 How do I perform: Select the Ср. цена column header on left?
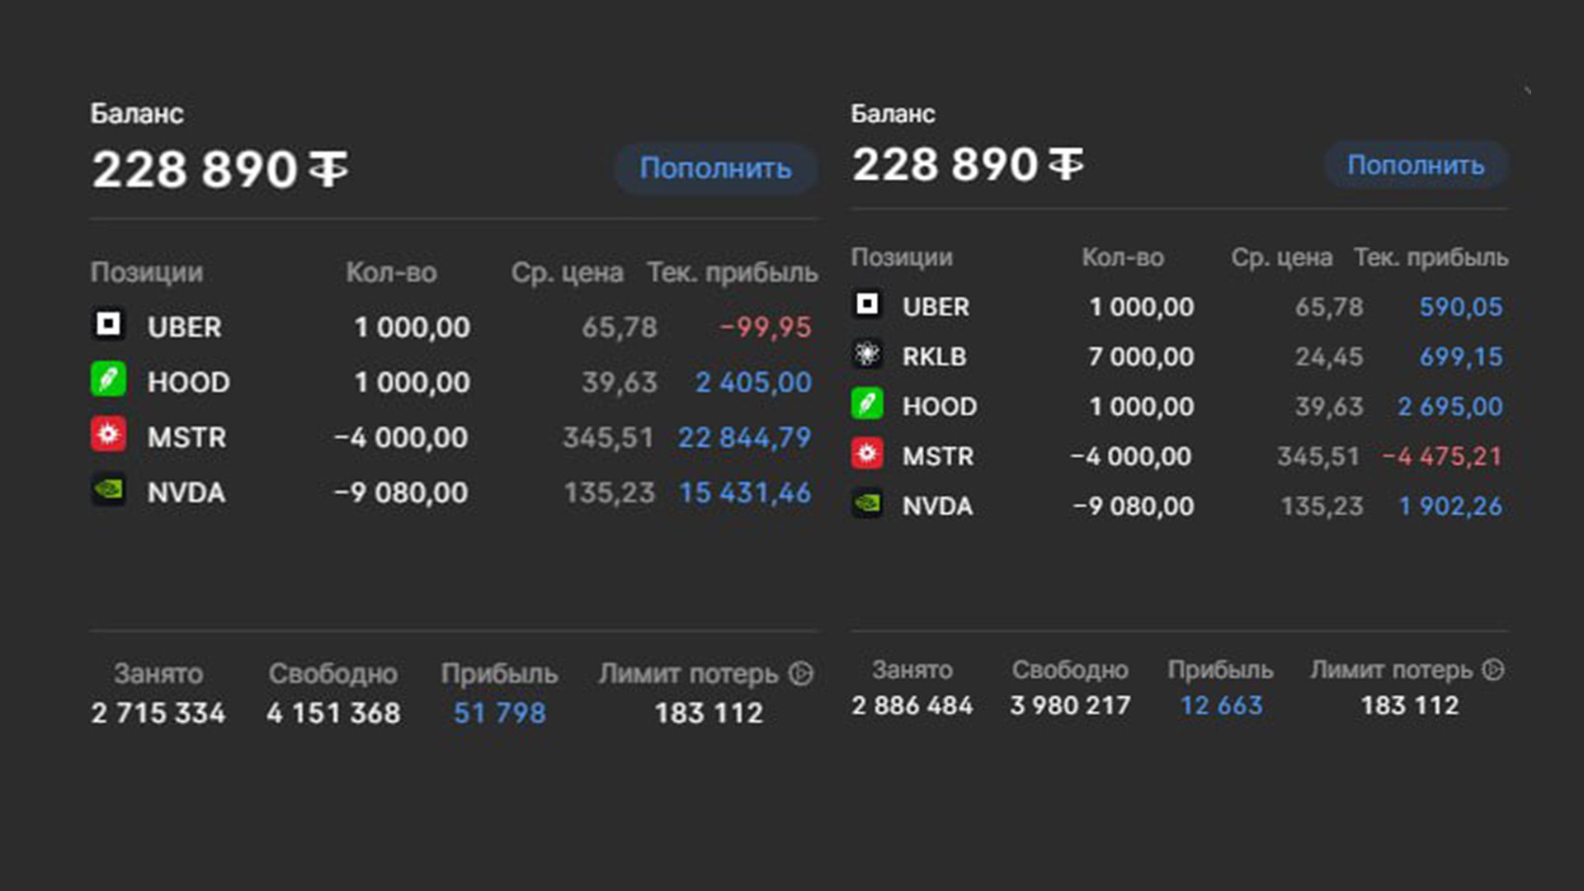coord(567,272)
